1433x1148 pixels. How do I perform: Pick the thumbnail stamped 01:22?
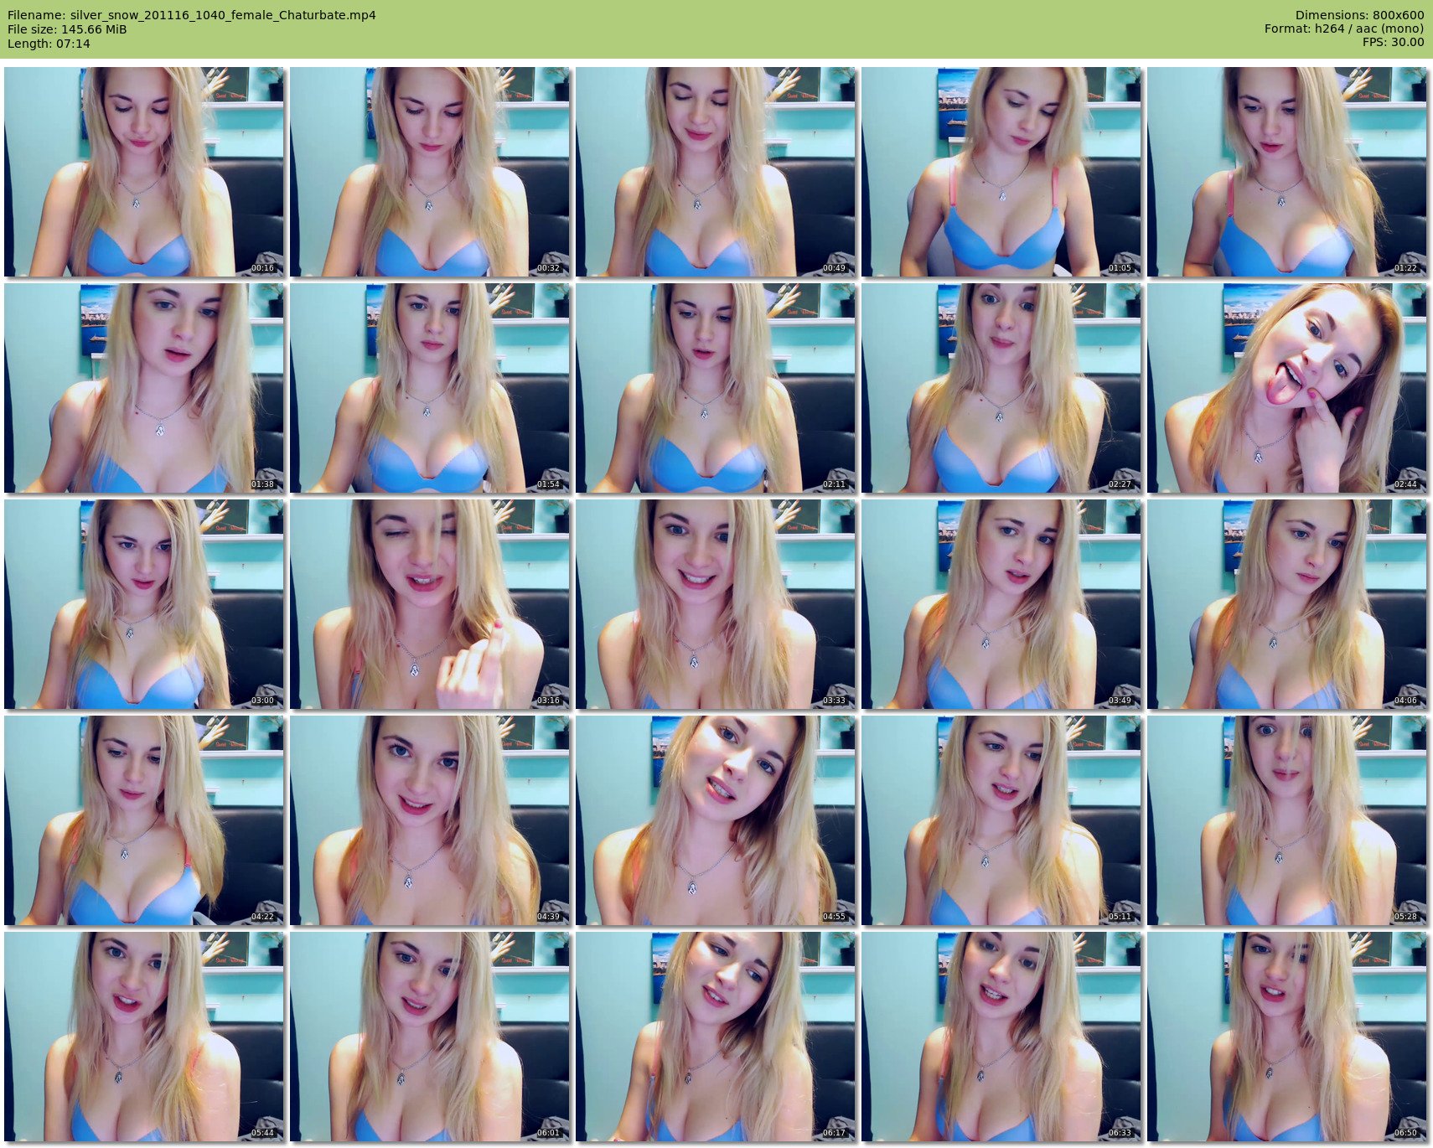click(1287, 172)
